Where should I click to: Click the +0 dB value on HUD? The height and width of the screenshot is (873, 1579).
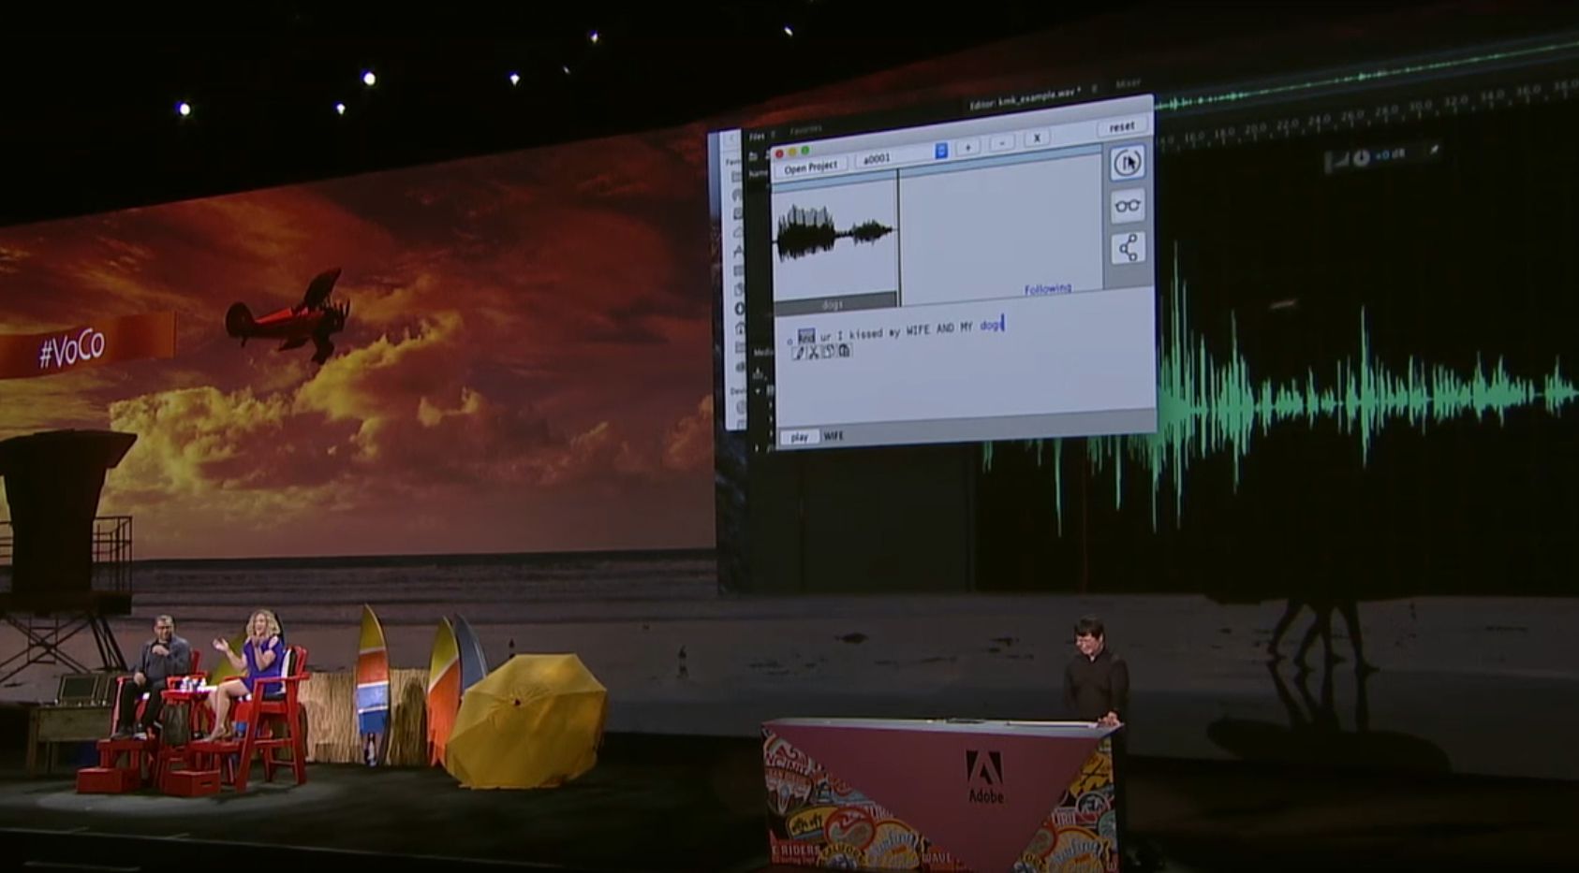coord(1390,154)
